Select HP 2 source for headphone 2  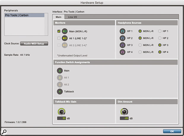(160, 38)
